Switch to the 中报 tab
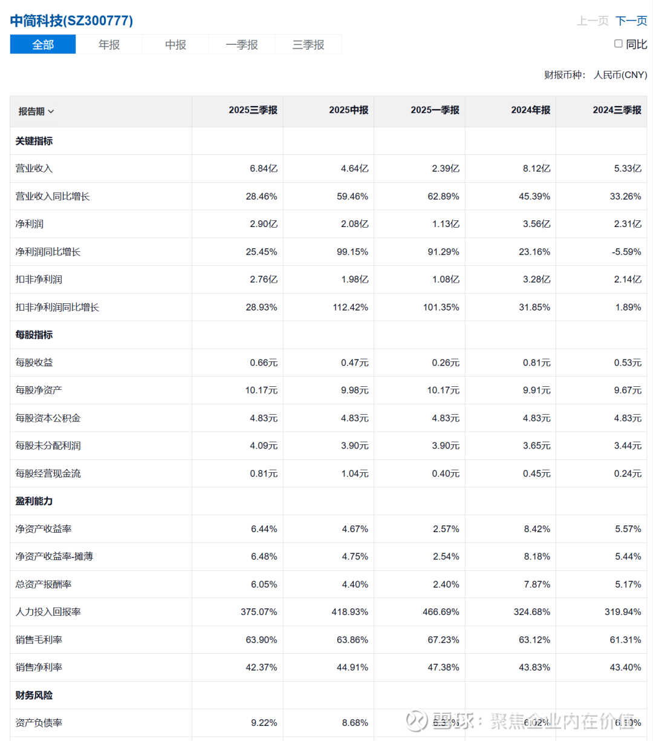 point(176,44)
